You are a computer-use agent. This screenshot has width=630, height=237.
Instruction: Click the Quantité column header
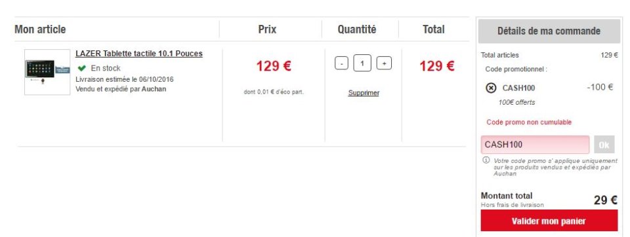coord(357,29)
